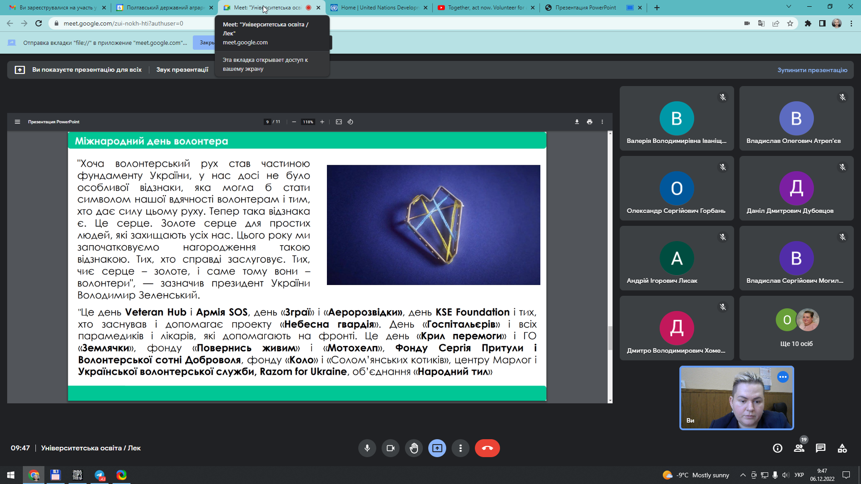Toggle the microphone in Meet controls

[367, 448]
